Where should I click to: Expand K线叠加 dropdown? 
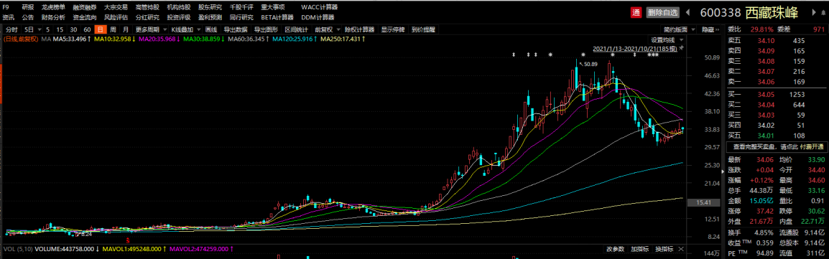coord(185,29)
